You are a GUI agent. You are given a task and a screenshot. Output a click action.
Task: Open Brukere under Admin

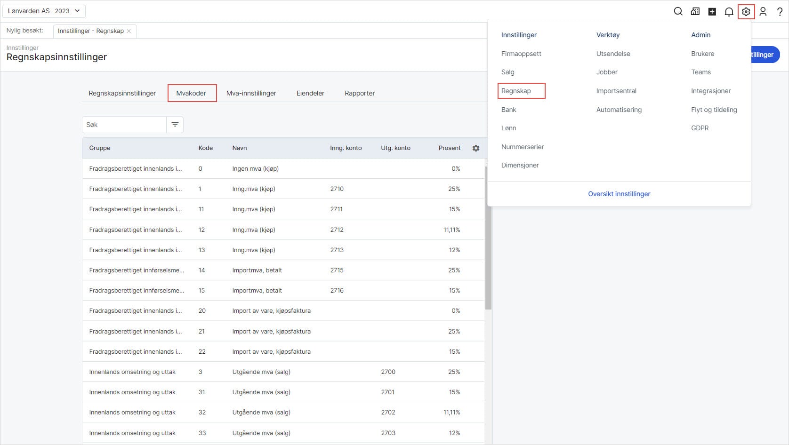coord(702,54)
